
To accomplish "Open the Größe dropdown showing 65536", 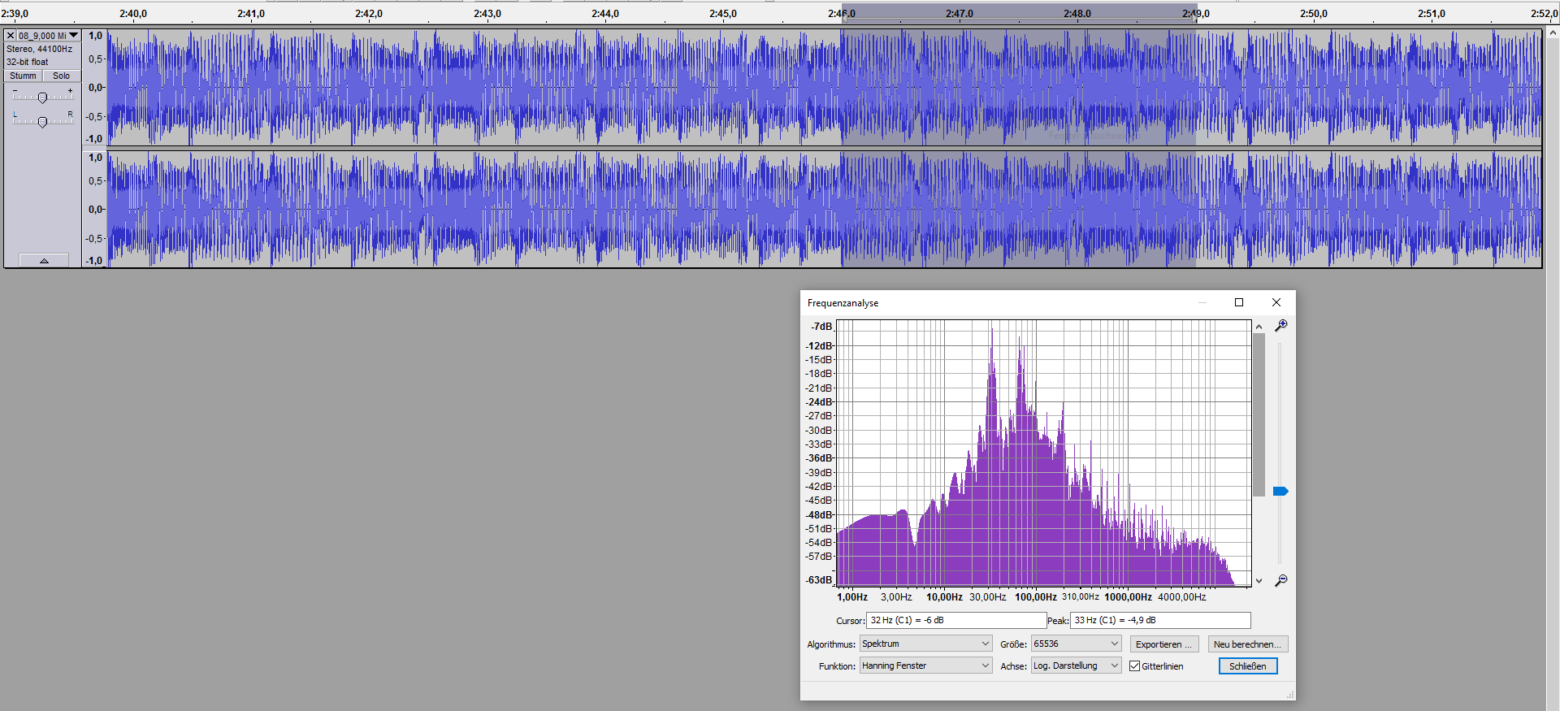I will click(x=1077, y=644).
